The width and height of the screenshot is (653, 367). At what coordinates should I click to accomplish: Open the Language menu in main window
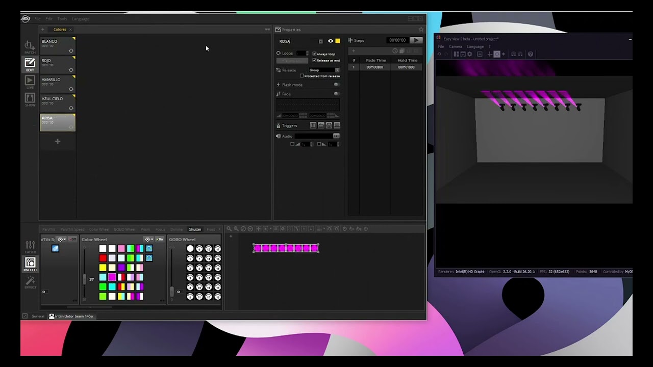point(81,19)
